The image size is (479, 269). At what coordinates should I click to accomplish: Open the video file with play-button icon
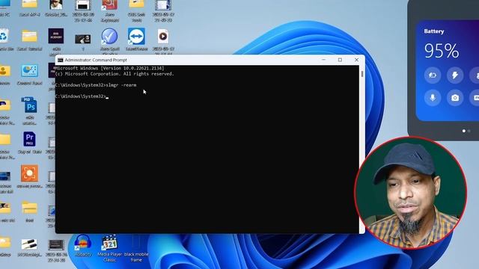pyautogui.click(x=163, y=37)
